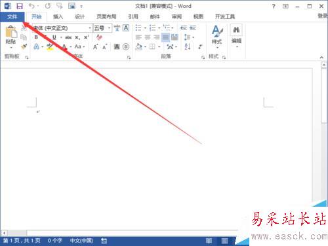The width and height of the screenshot is (328, 246).
Task: Open the 页面布局 ribbon tab
Action: point(106,17)
